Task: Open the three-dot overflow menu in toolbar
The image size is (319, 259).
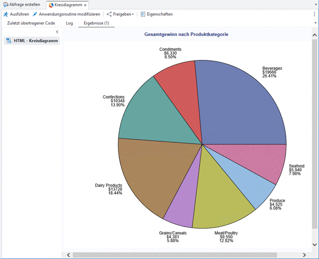Action: tap(315, 14)
